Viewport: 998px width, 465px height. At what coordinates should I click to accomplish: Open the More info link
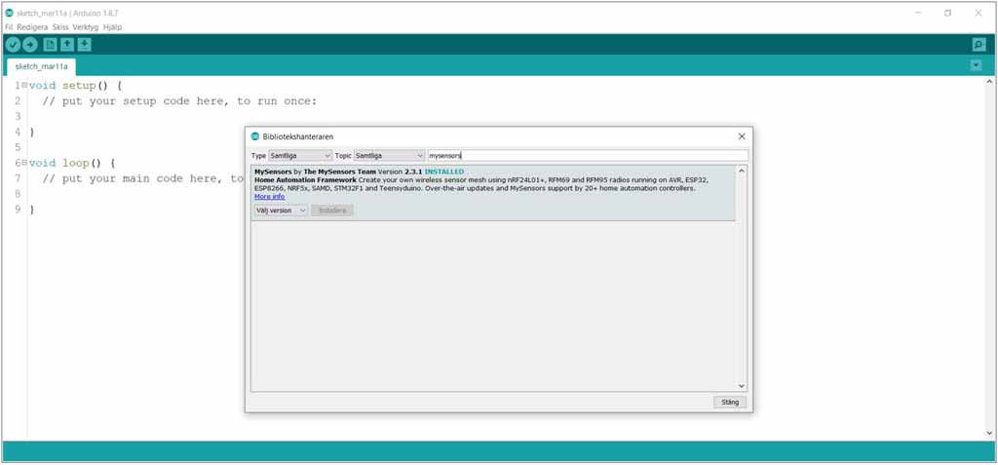pyautogui.click(x=269, y=197)
